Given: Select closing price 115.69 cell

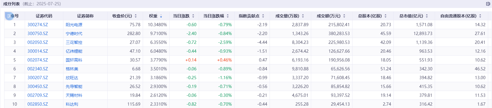Looking at the screenshot, I should (134, 104).
